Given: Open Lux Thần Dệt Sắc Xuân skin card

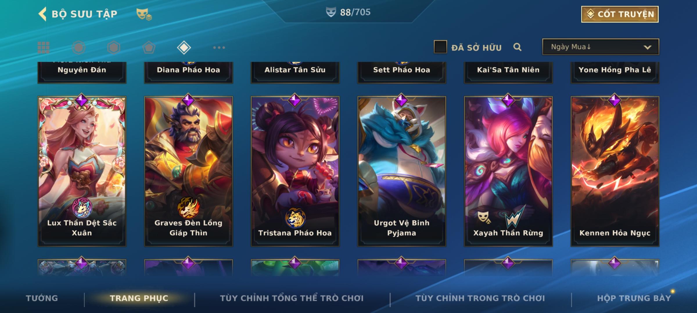Looking at the screenshot, I should (82, 171).
